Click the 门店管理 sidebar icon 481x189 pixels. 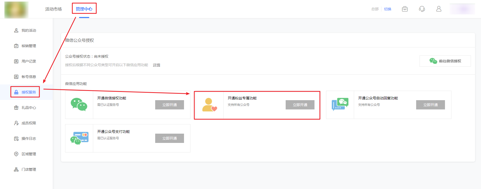click(16, 169)
